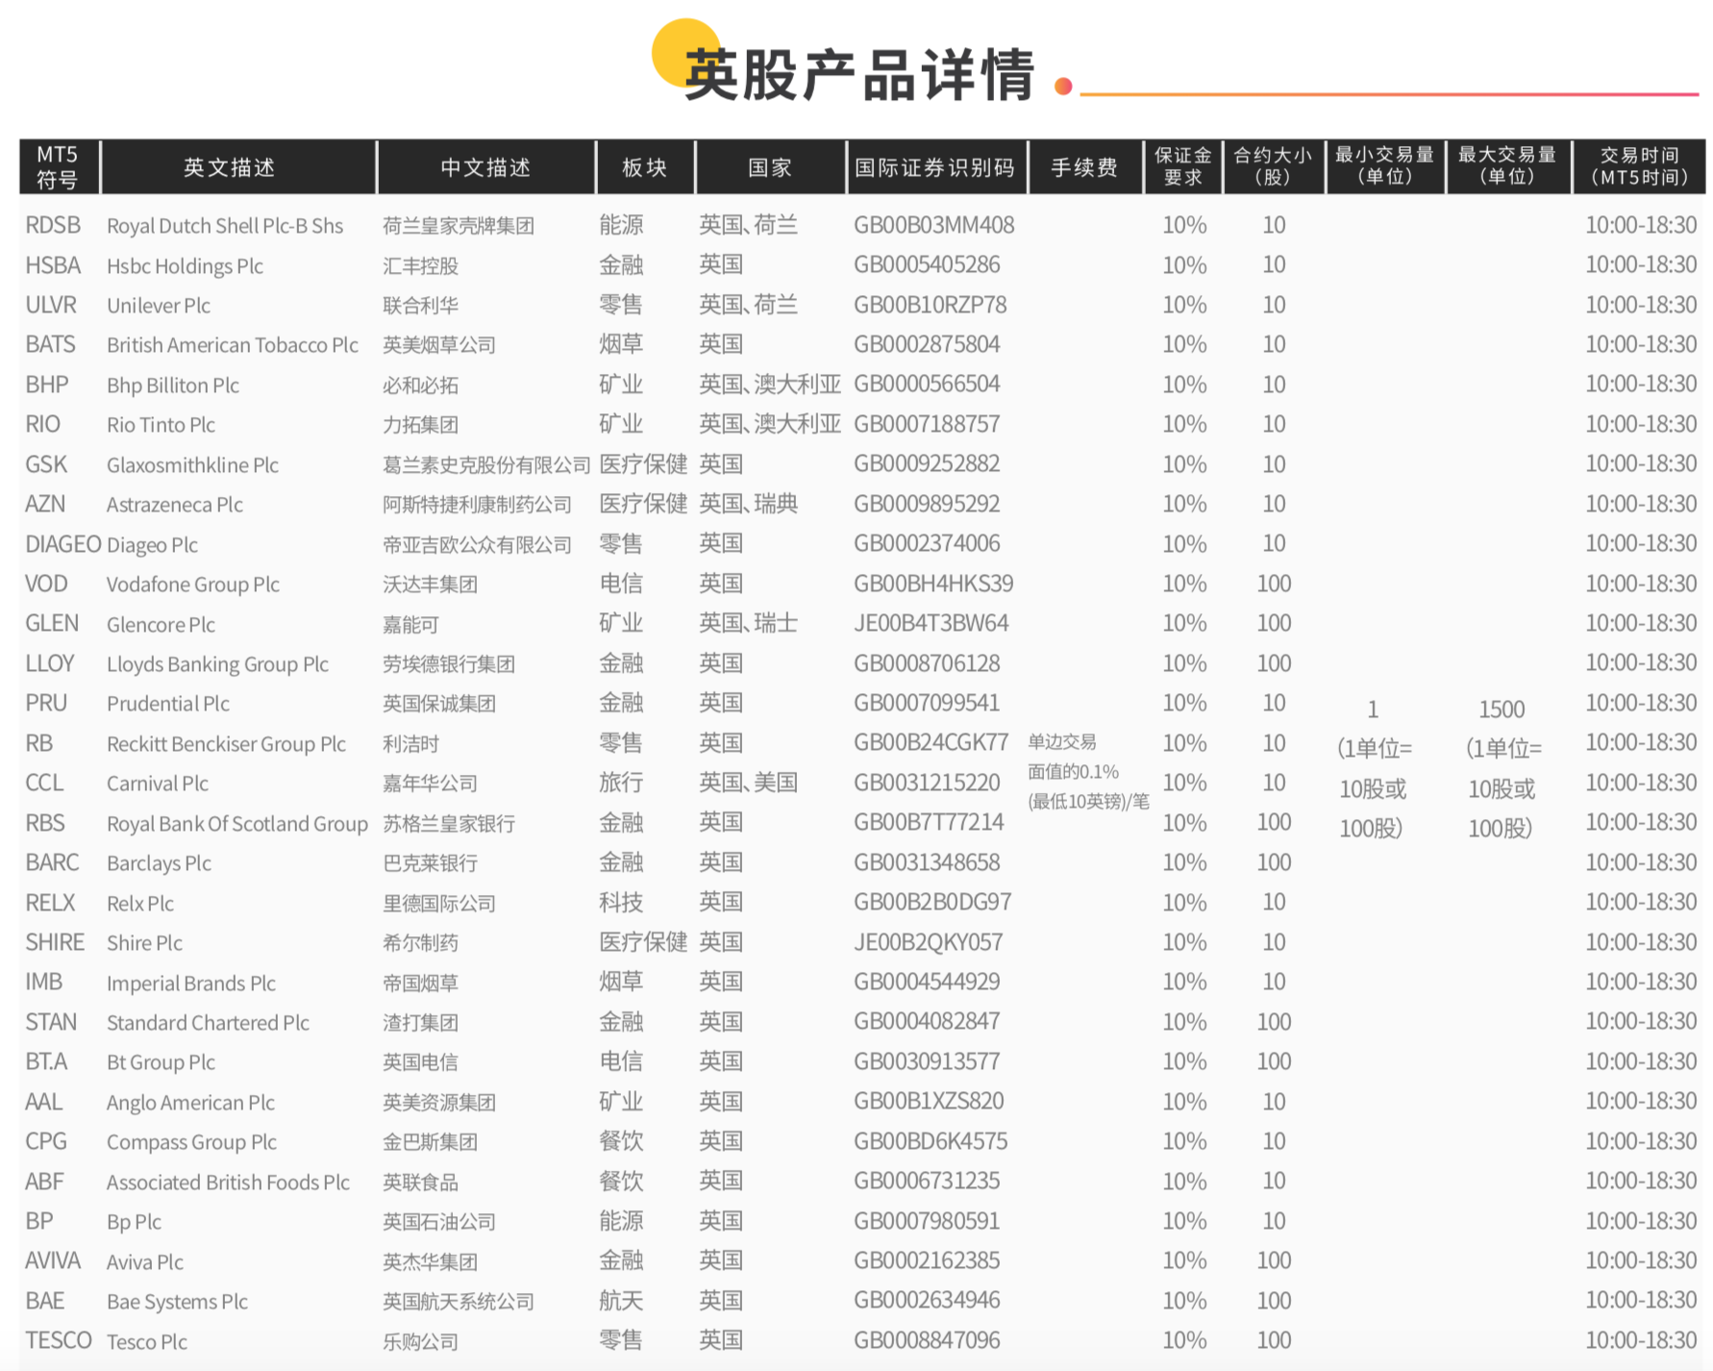Viewport: 1713px width, 1371px height.
Task: Click the 阿斯特捷利康制药公司 cell
Action: click(477, 505)
